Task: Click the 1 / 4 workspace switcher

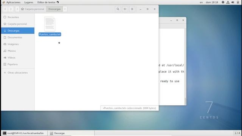Action: click(237, 133)
